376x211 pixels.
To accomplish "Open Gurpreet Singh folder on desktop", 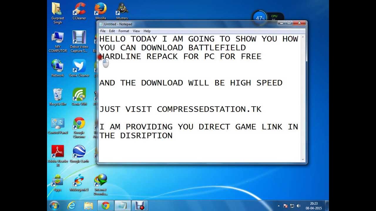I will (x=58, y=13).
